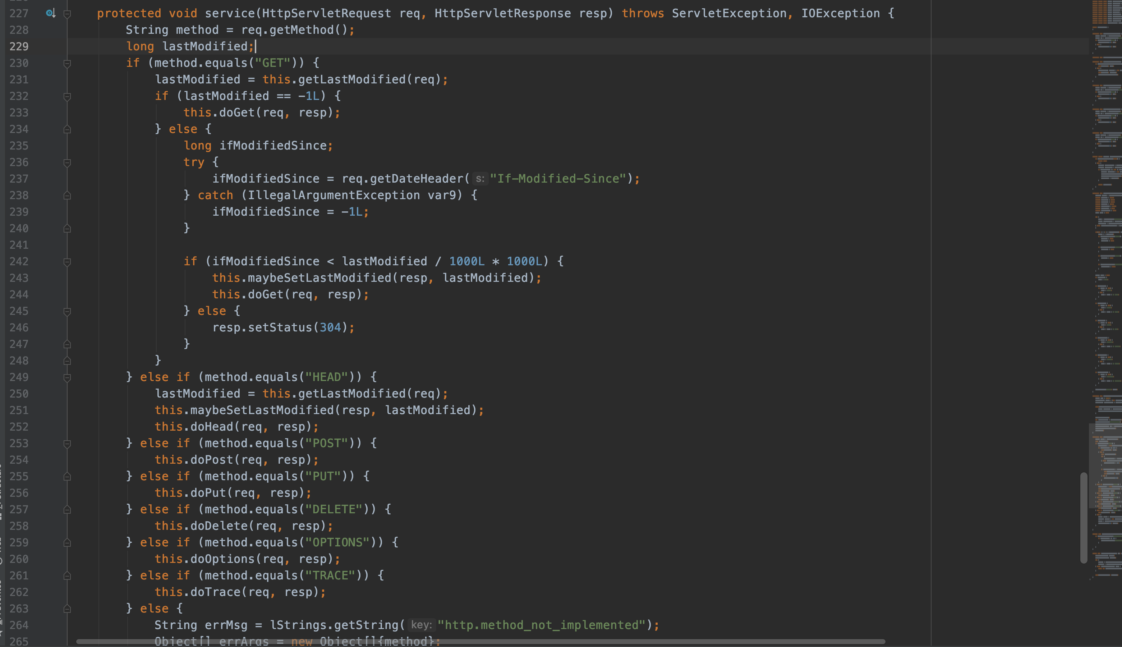The image size is (1122, 647).
Task: Click the 'key:' parameter hint on line 264
Action: pos(421,625)
